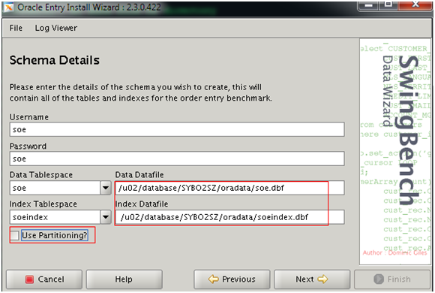Click the Username label
Screen dimensions: 435x293
pos(29,117)
